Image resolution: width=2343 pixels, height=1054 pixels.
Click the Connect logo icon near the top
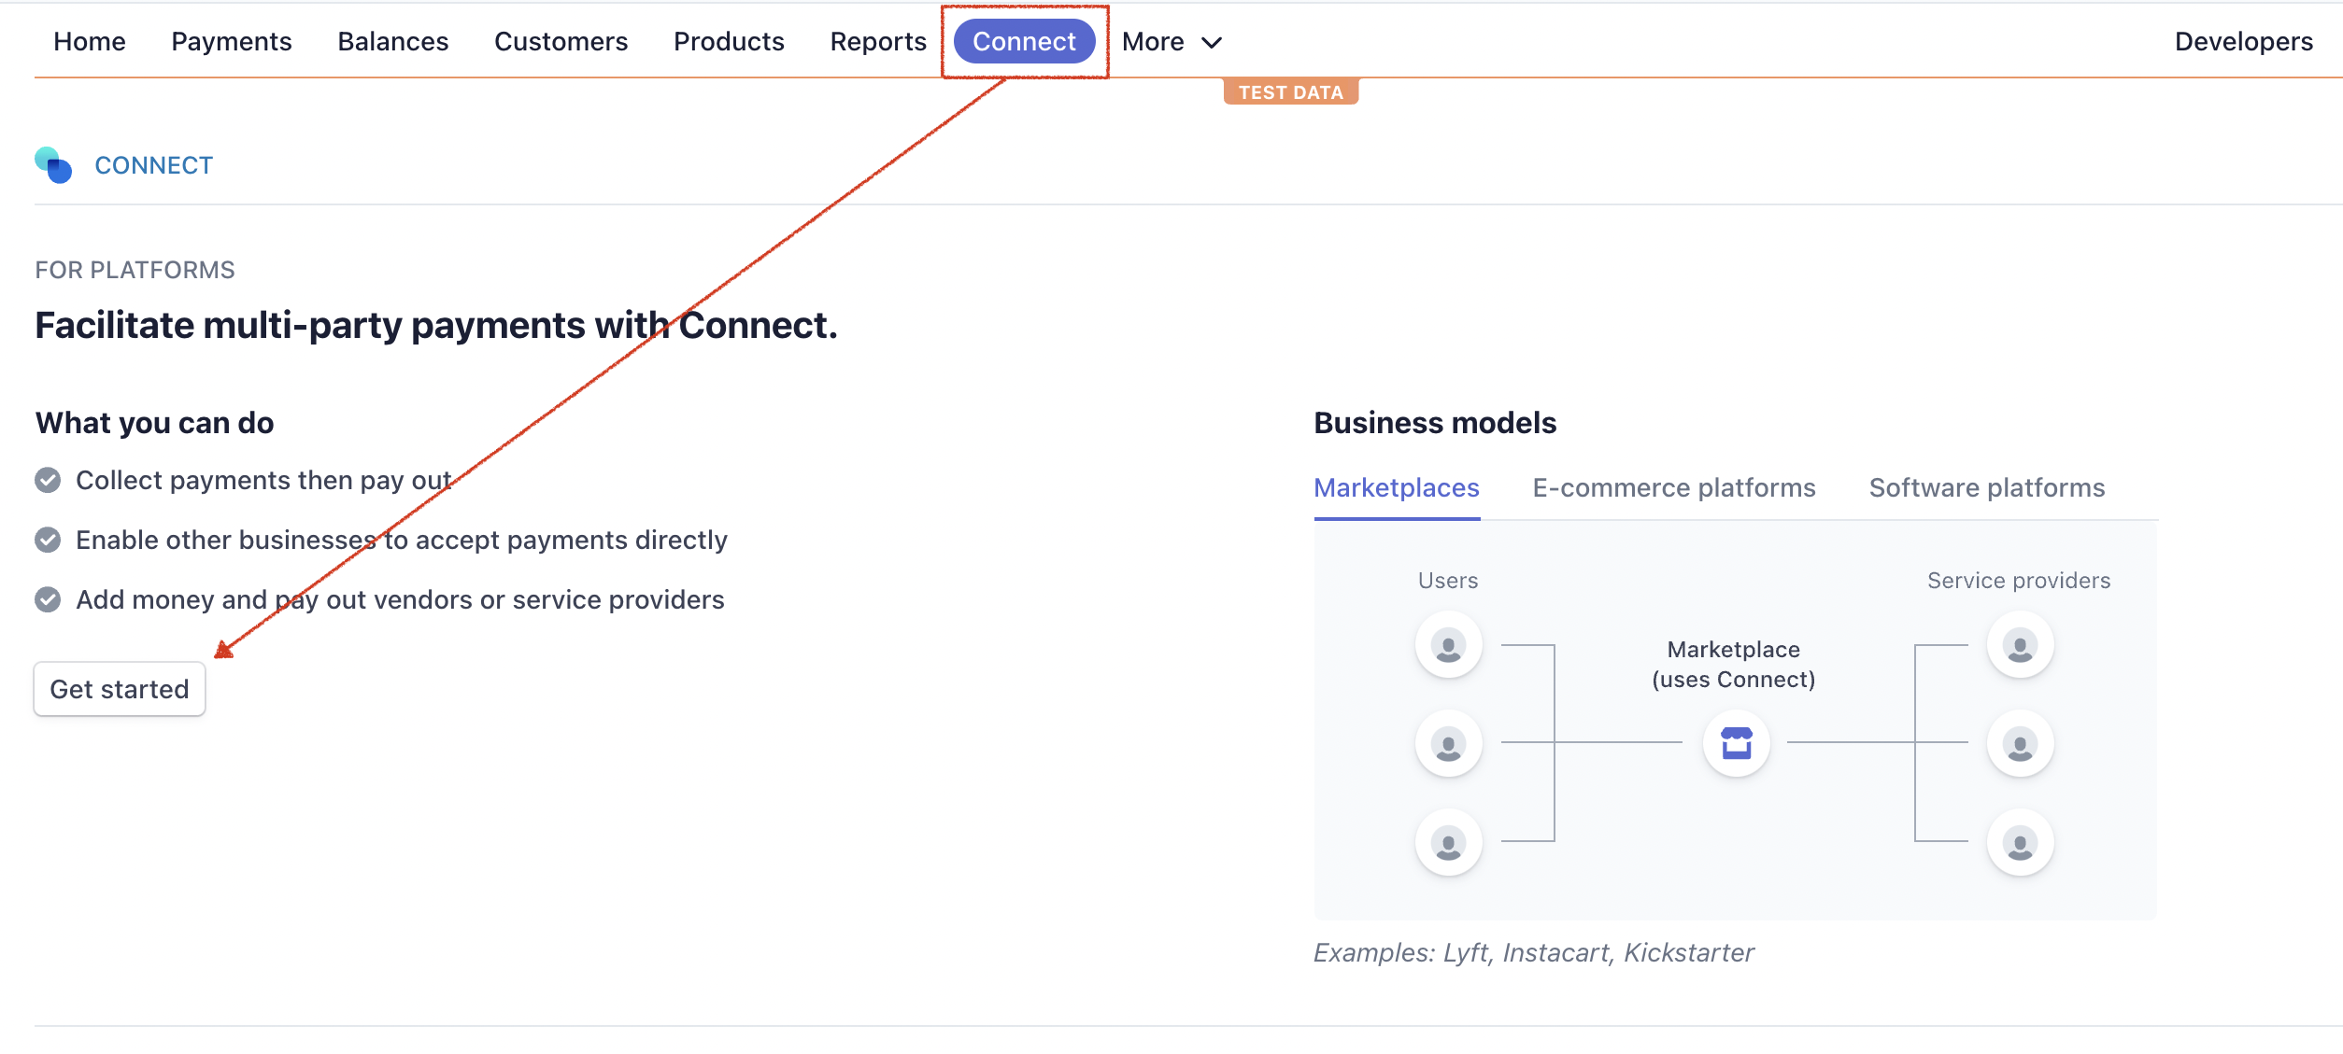(53, 165)
